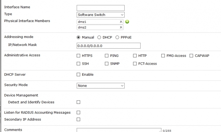
Task: Enable the DHCP Server checkbox
Action: pos(78,74)
